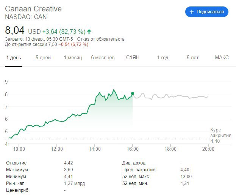Click the 14:00 time axis label
Screen dimensions: 236x196
coord(95,149)
